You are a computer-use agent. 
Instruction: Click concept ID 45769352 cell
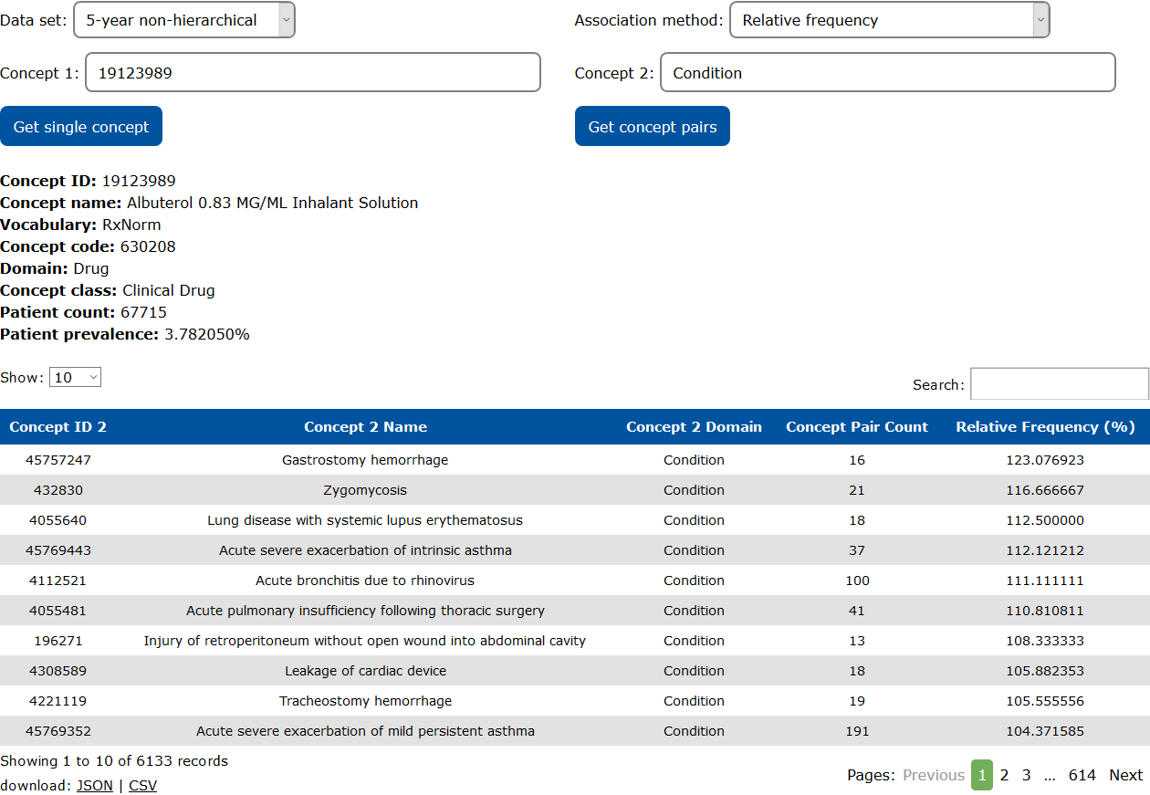click(x=58, y=731)
